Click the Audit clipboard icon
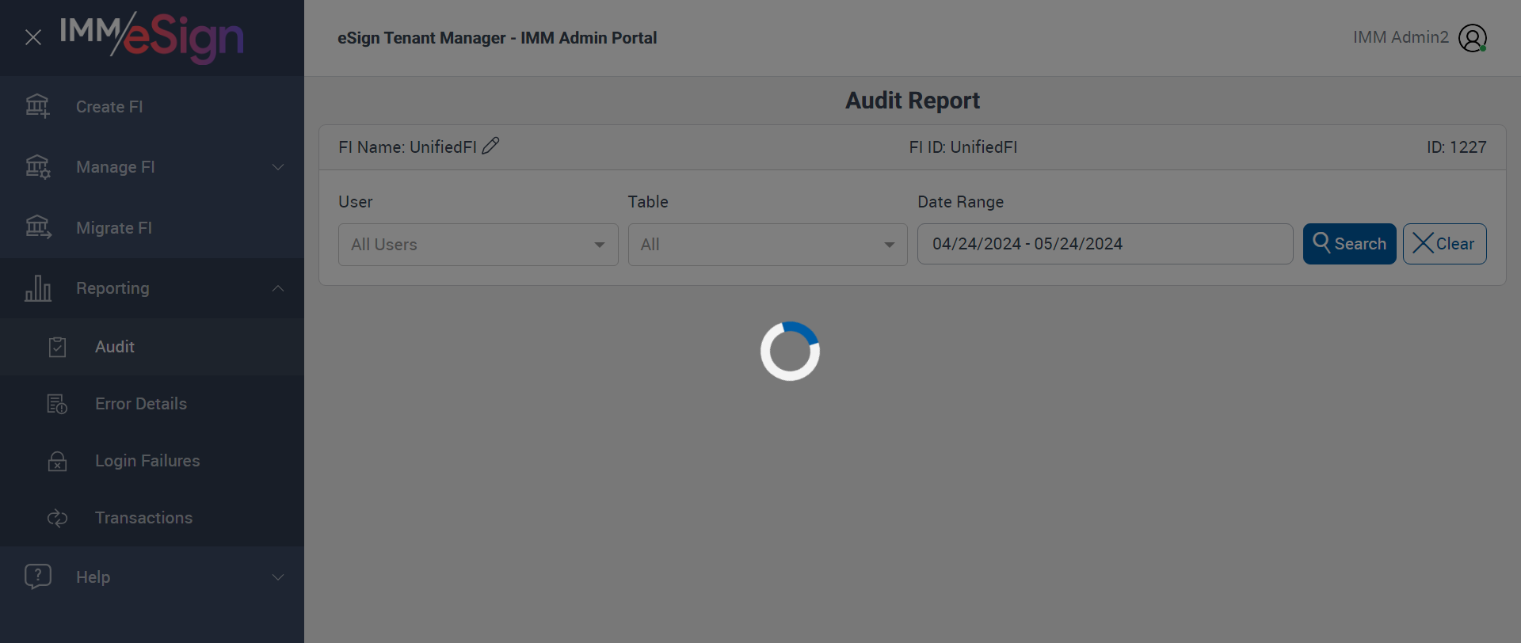Viewport: 1521px width, 643px height. pyautogui.click(x=57, y=347)
